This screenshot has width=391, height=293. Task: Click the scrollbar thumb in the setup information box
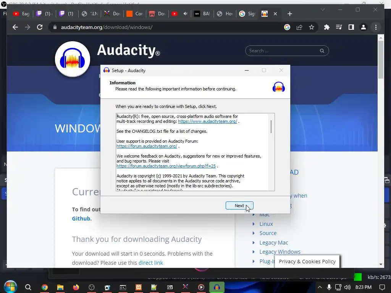271,126
